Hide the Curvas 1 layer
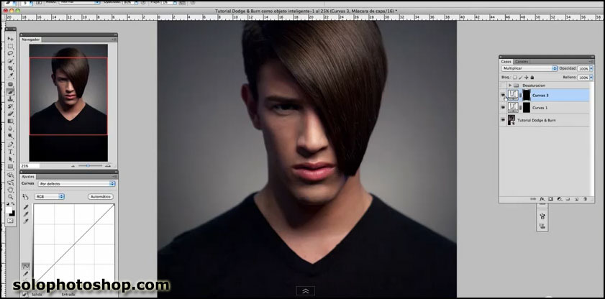Viewport: 605px width, 299px height. pos(503,108)
